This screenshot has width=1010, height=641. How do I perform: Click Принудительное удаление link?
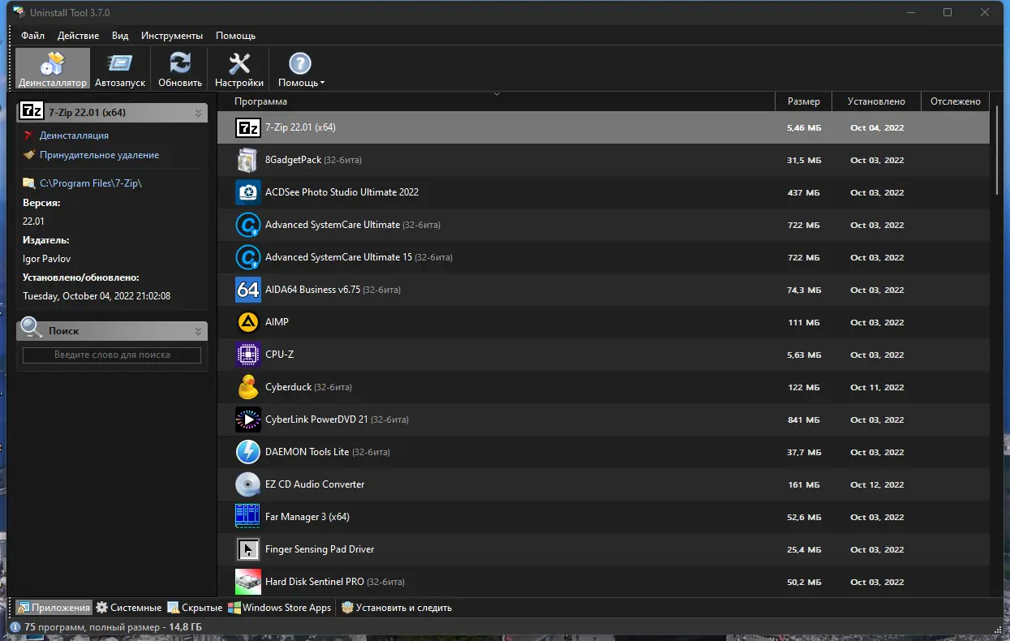click(x=99, y=155)
